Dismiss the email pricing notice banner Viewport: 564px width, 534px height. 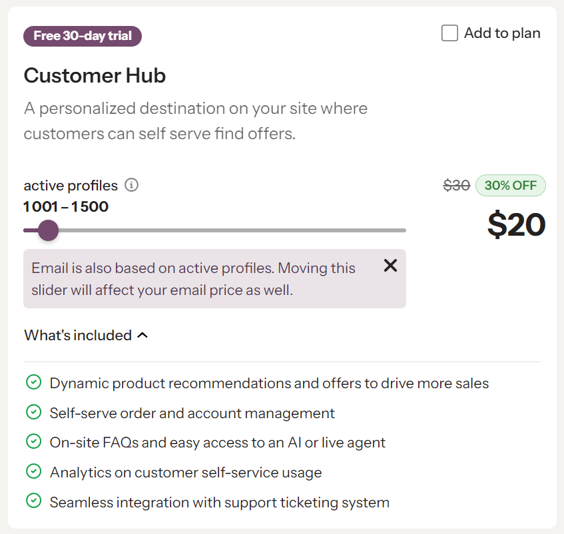click(390, 266)
